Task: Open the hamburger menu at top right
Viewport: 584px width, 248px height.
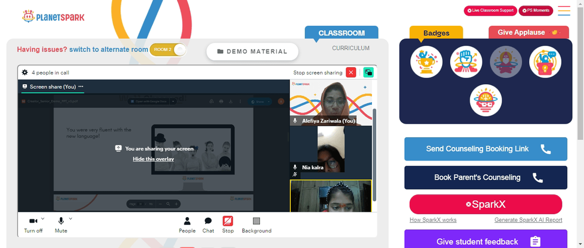Action: (564, 11)
